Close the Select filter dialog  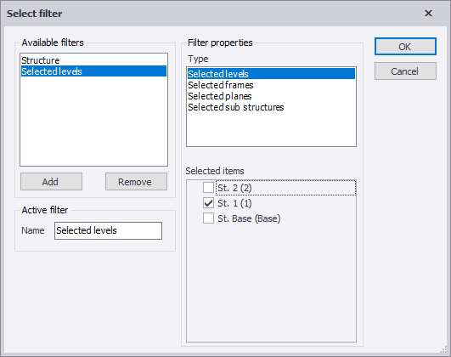click(428, 14)
